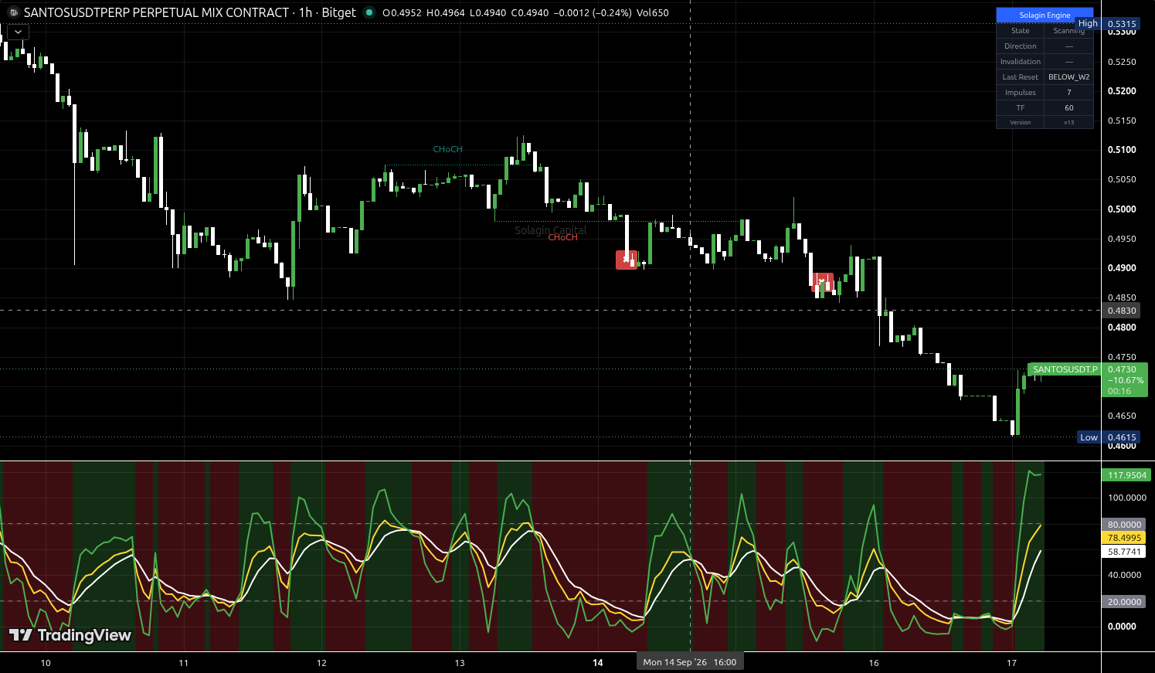1155x673 pixels.
Task: Click the white 58.7741 indicator value label
Action: (x=1124, y=552)
